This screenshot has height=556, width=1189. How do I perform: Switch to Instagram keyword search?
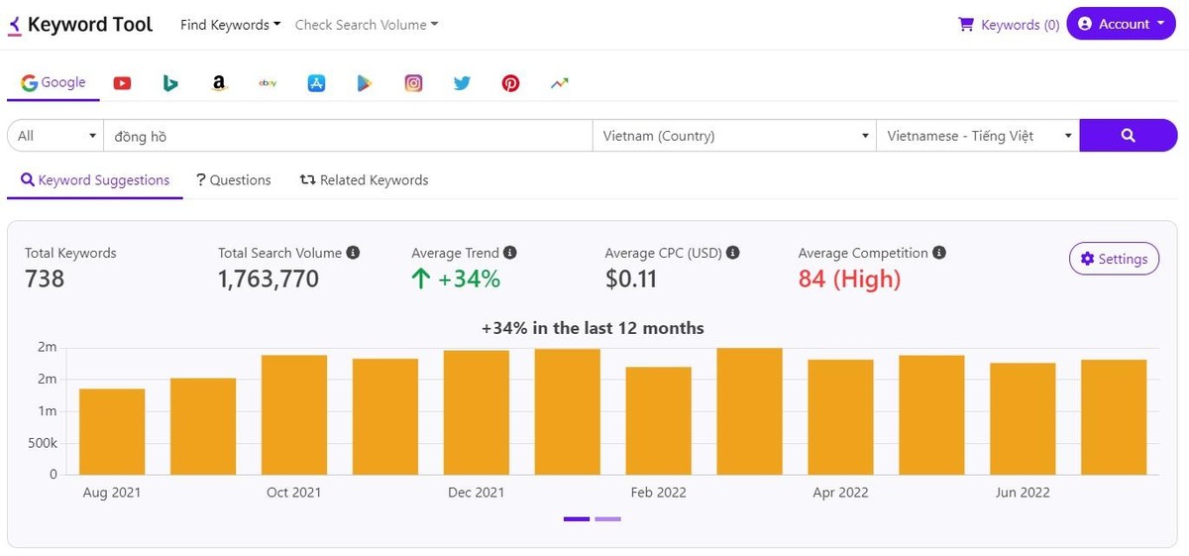(x=413, y=83)
